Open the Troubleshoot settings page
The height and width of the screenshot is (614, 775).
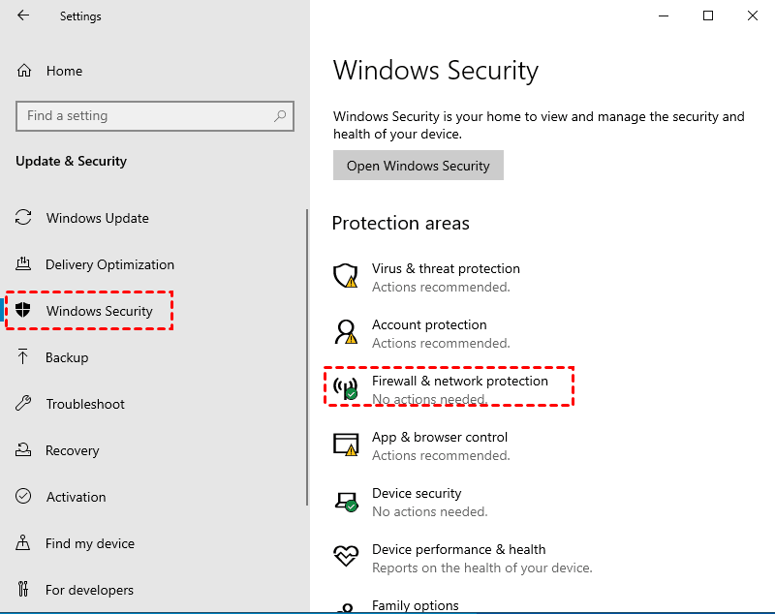85,404
